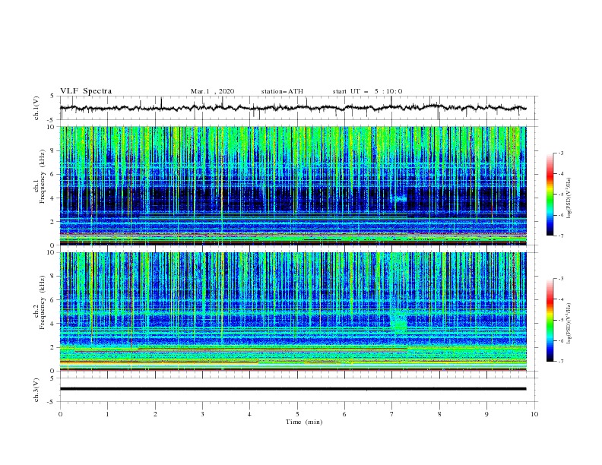
Task: Click the 'ch.3(V)' axis label
Action: coord(36,390)
